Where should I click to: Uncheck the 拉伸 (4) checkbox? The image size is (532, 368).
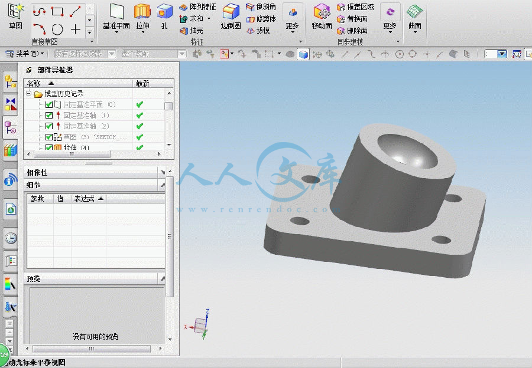click(x=49, y=147)
